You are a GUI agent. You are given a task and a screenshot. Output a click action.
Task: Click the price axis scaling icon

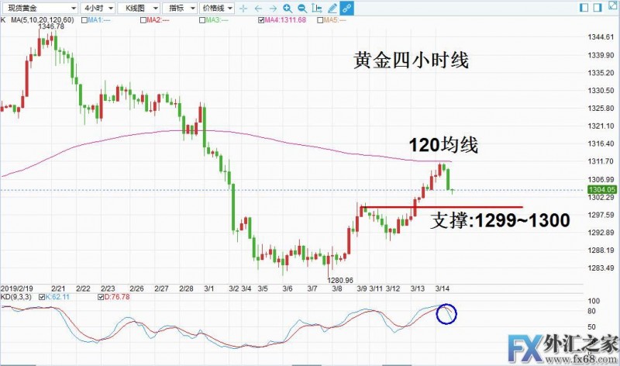tap(317, 9)
